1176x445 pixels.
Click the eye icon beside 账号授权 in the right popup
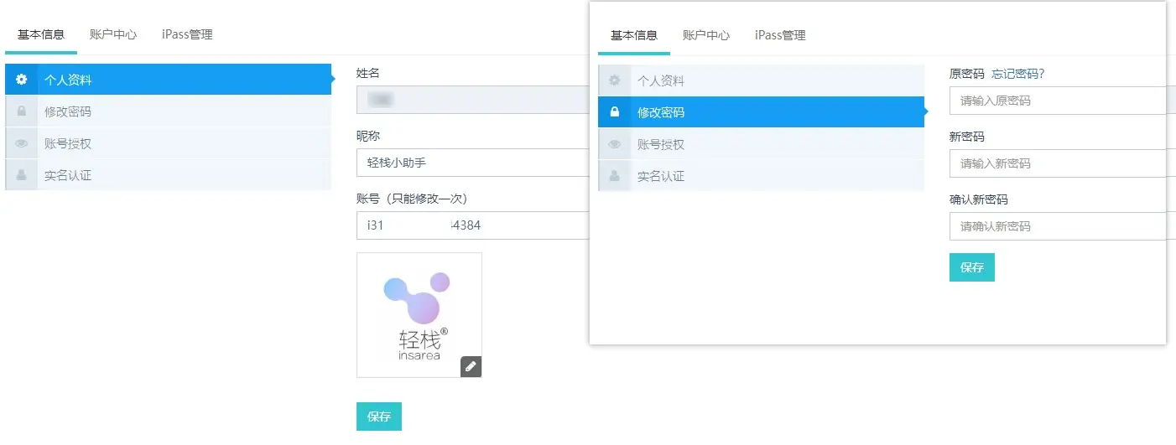(x=614, y=144)
